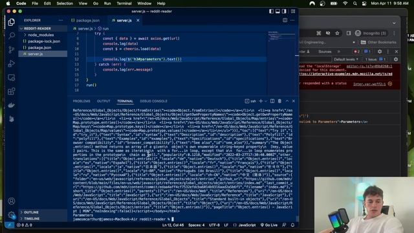414x233 pixels.
Task: Click the feedback icon in status bar
Action: pos(284,225)
